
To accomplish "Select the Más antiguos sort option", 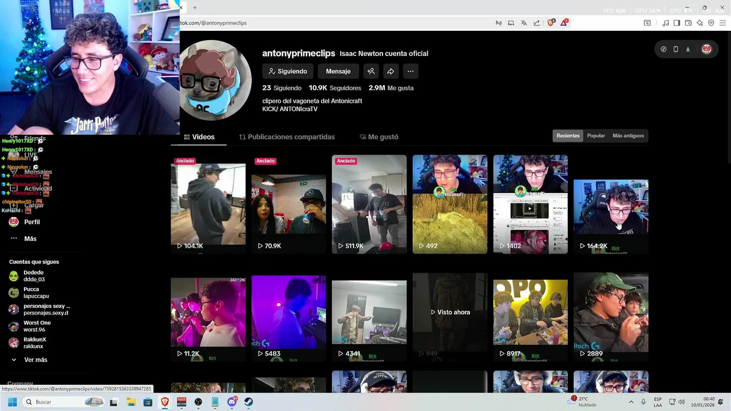I will click(628, 136).
